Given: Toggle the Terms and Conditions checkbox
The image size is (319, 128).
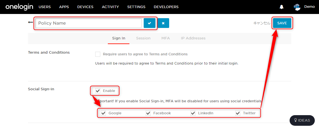Looking at the screenshot, I should [98, 54].
